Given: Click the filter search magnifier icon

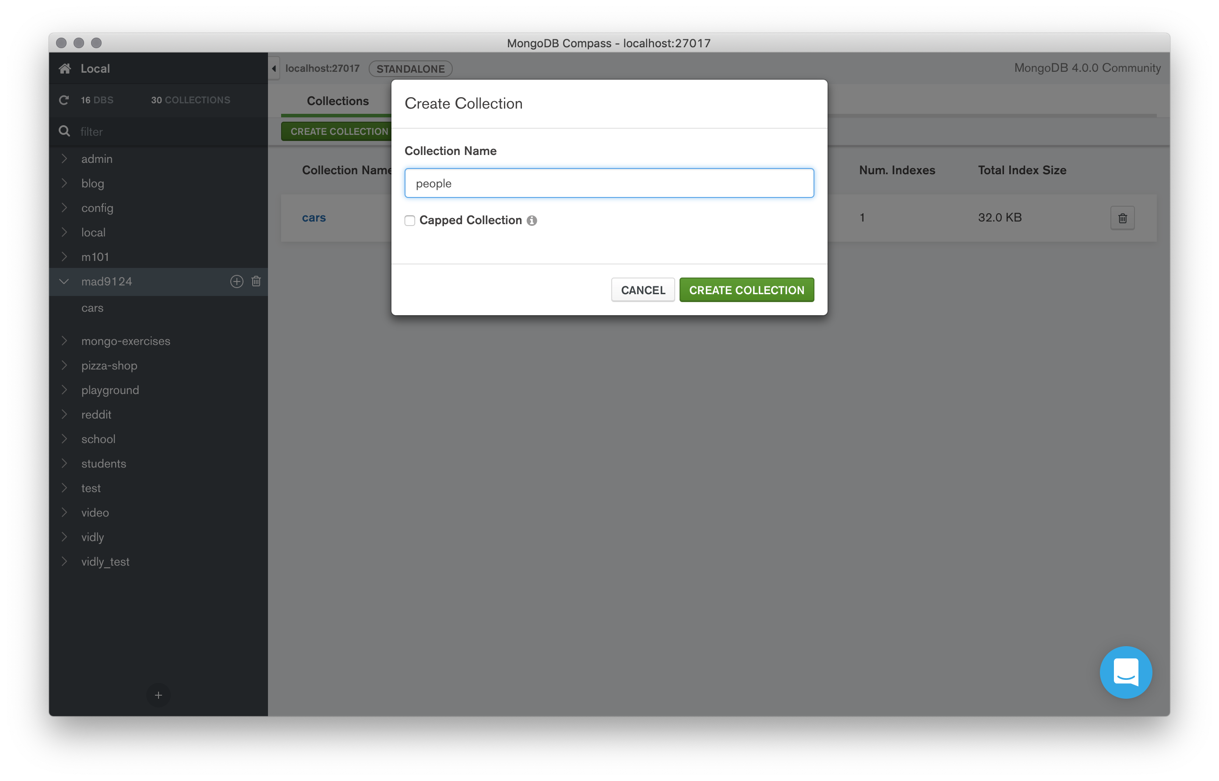Looking at the screenshot, I should click(64, 131).
